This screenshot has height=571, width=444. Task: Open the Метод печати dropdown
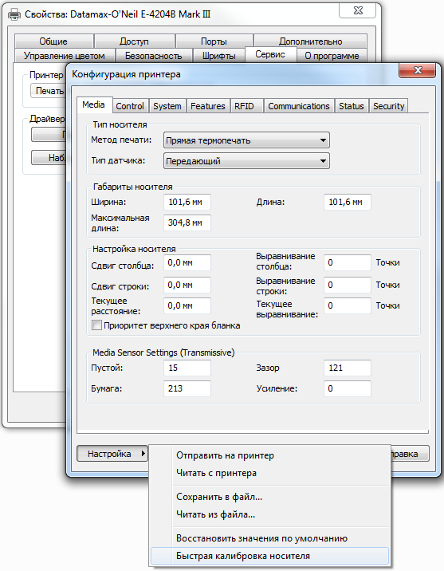[x=246, y=140]
